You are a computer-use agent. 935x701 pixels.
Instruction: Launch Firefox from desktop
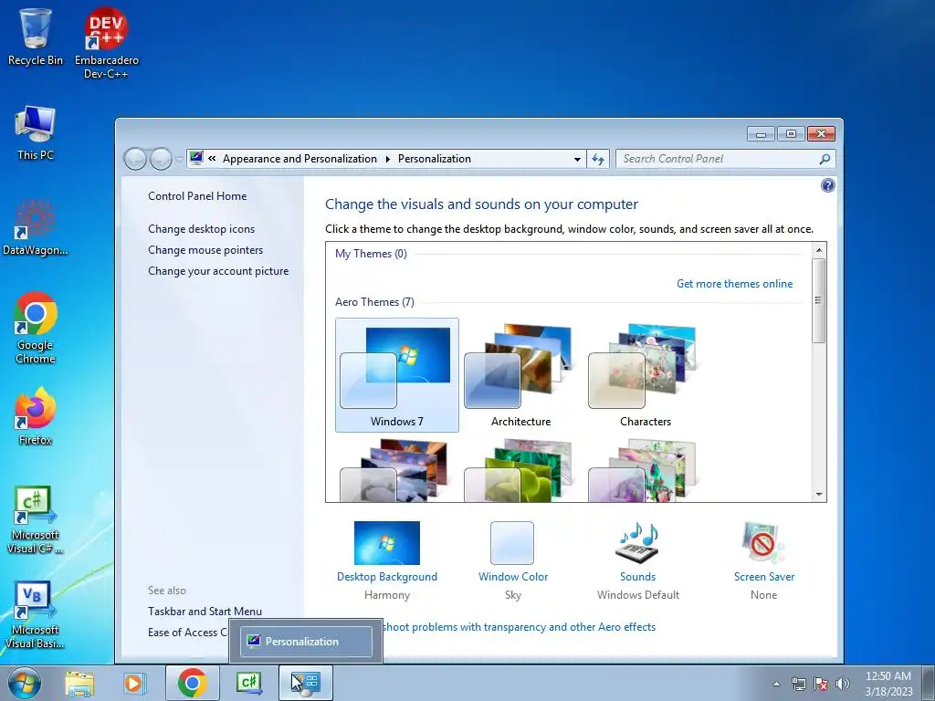tap(36, 416)
